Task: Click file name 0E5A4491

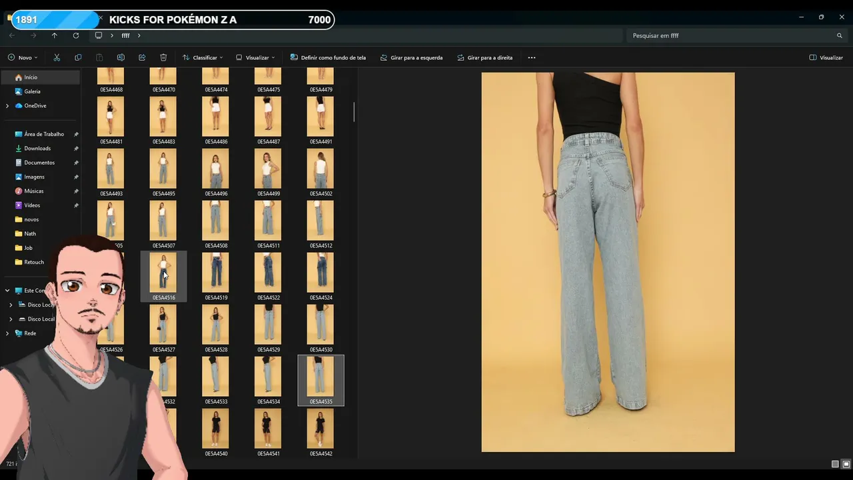Action: pyautogui.click(x=321, y=142)
